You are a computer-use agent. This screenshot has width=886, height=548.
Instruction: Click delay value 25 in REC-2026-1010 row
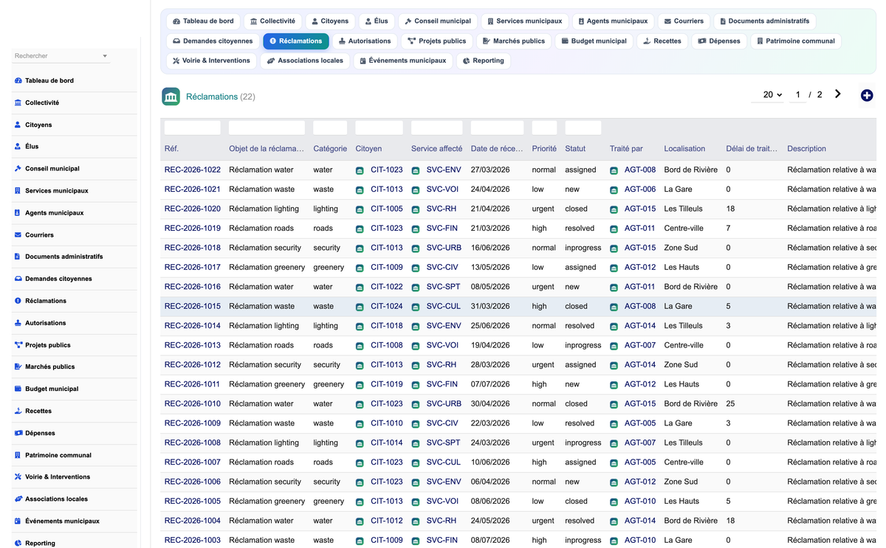(x=730, y=403)
